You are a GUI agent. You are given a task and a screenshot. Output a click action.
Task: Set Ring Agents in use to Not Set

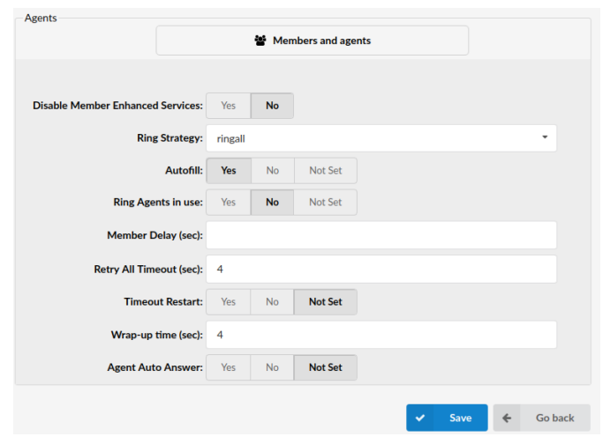(x=325, y=203)
